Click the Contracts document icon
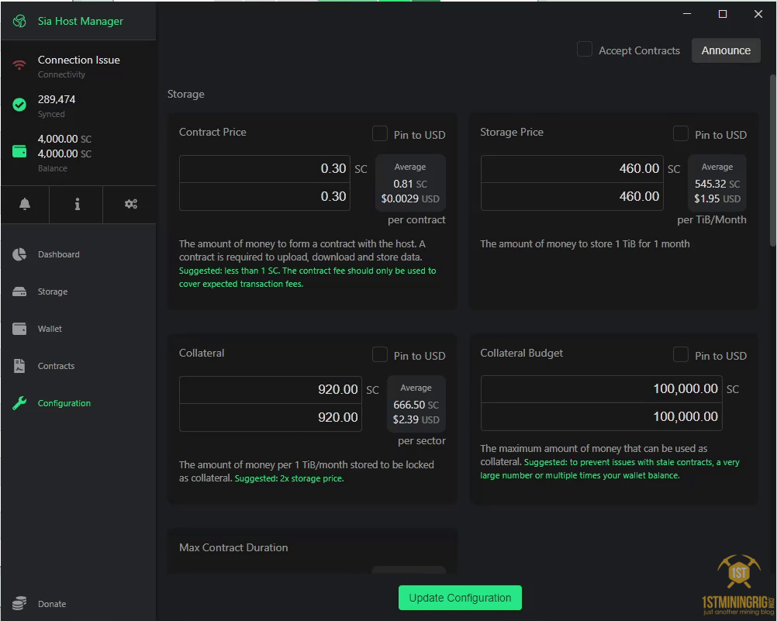Image resolution: width=777 pixels, height=621 pixels. pos(19,366)
